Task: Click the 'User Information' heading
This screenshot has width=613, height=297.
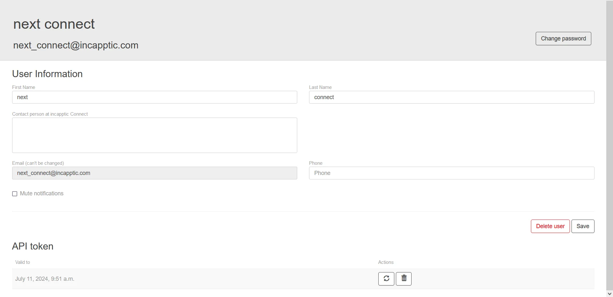Action: (x=47, y=74)
